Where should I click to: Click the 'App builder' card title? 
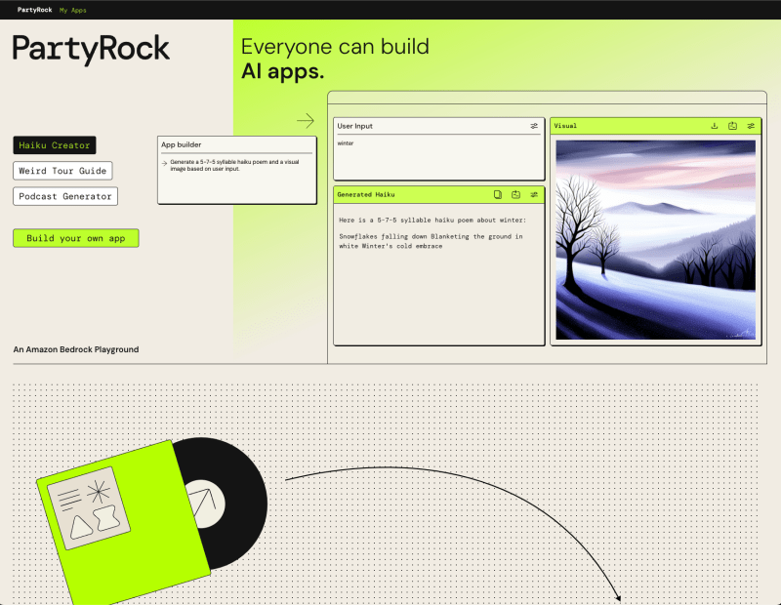pos(182,144)
